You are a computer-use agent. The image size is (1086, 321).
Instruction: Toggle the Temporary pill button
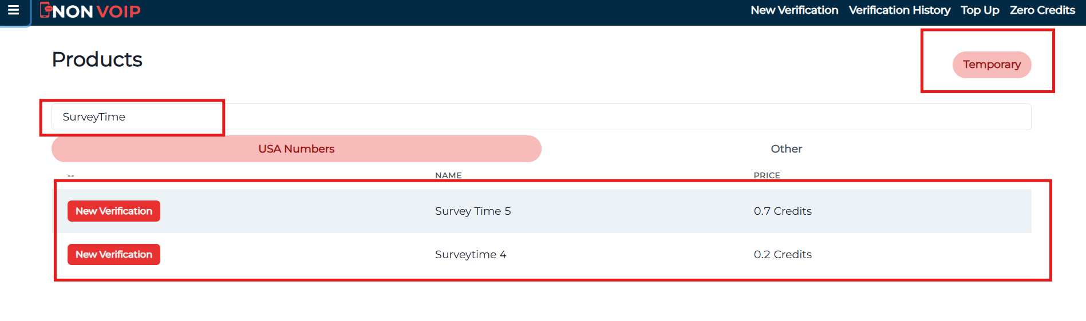pyautogui.click(x=992, y=65)
